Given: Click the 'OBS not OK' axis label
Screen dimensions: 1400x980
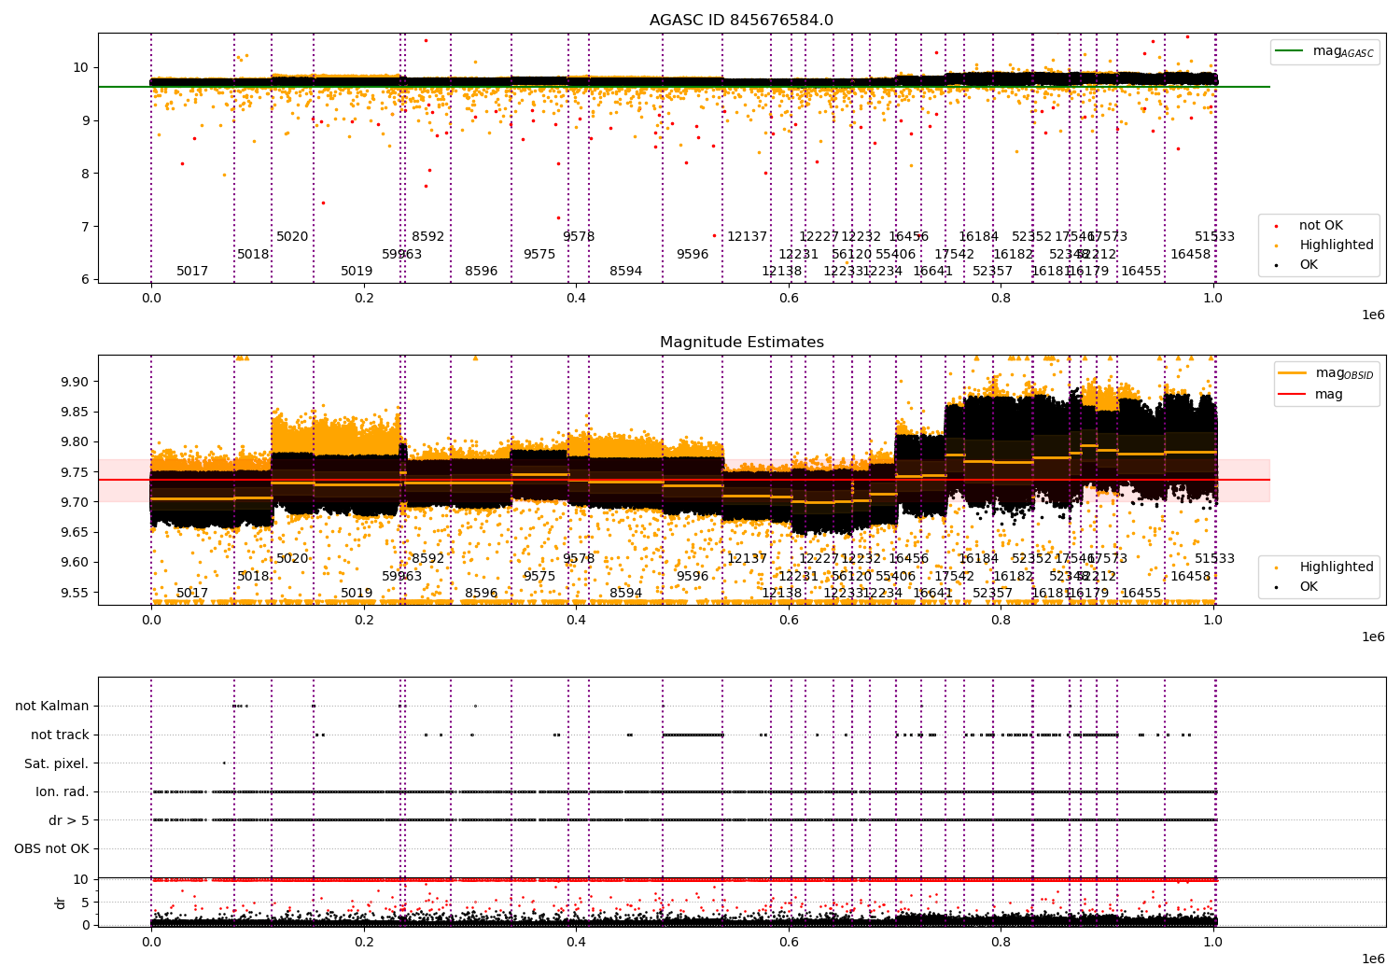Looking at the screenshot, I should tap(51, 849).
